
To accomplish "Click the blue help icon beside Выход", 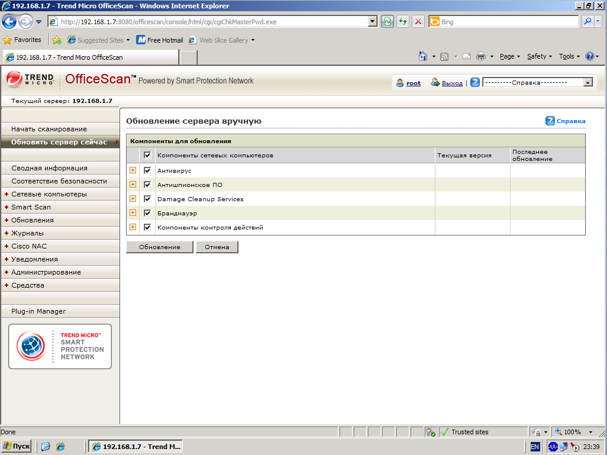I will [475, 82].
